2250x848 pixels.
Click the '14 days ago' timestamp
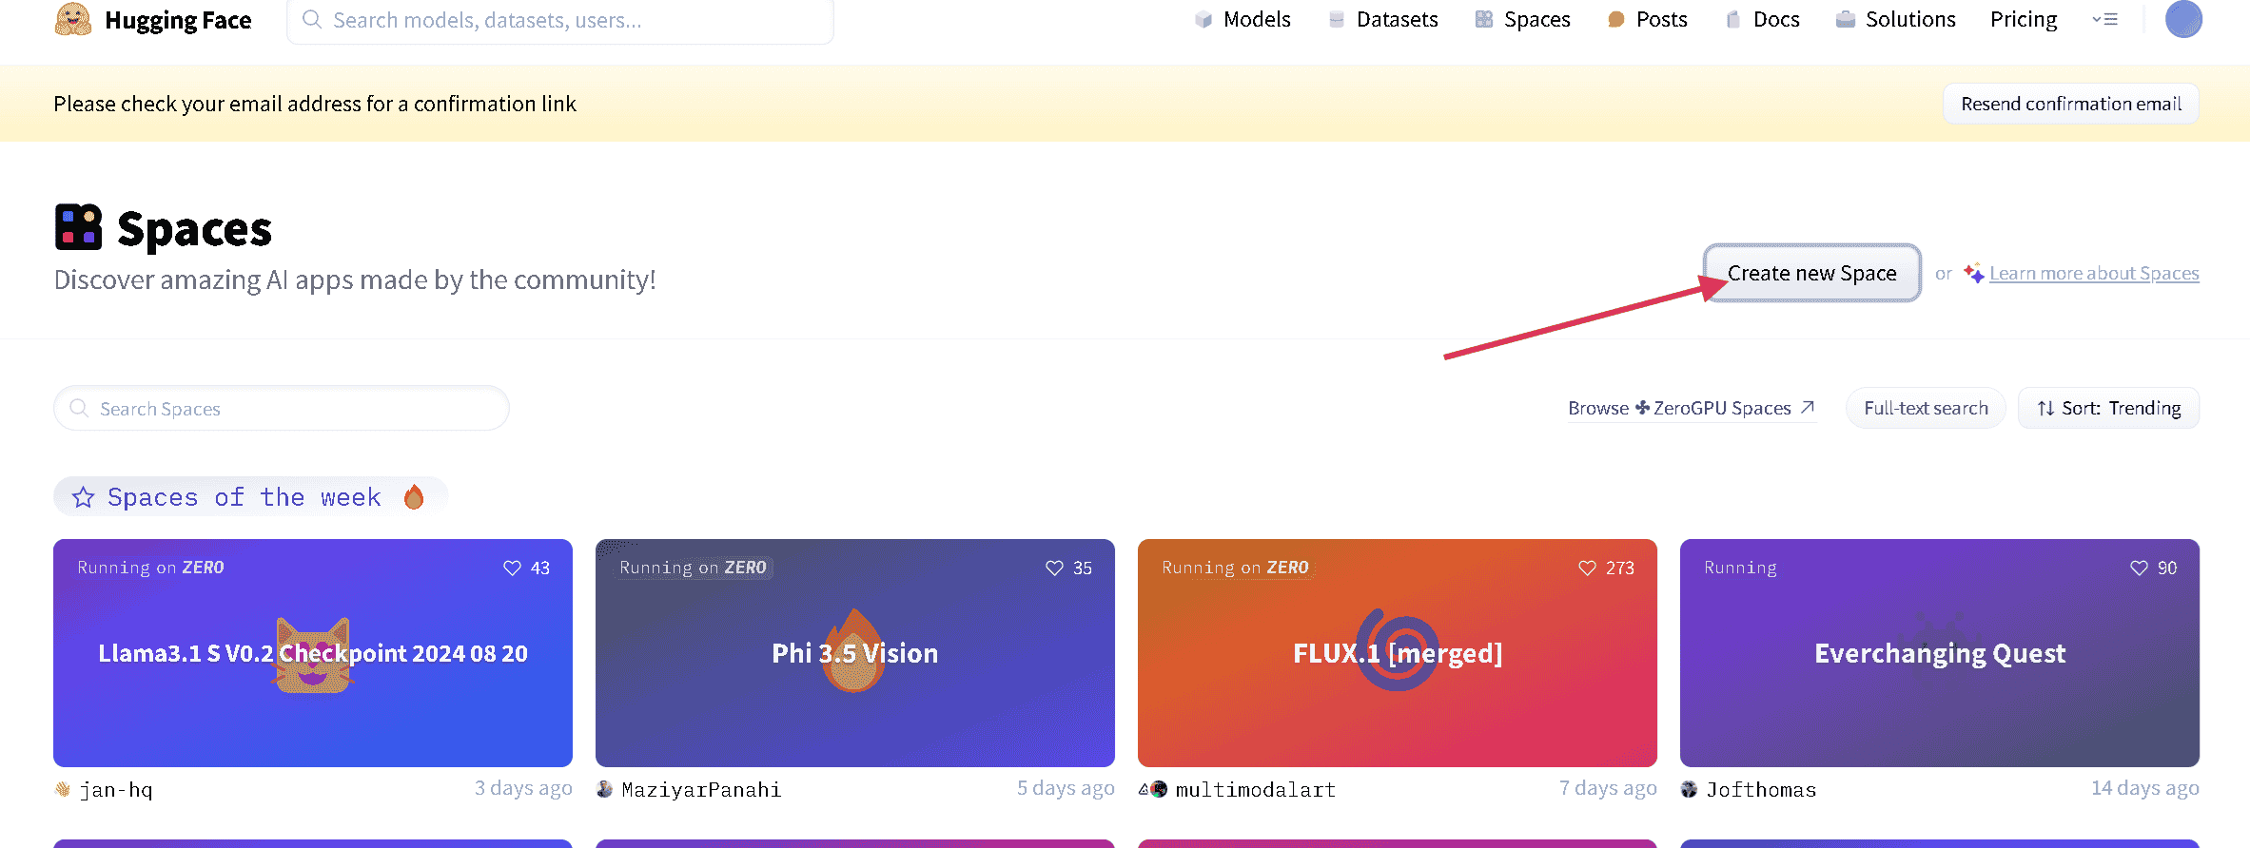[2145, 788]
